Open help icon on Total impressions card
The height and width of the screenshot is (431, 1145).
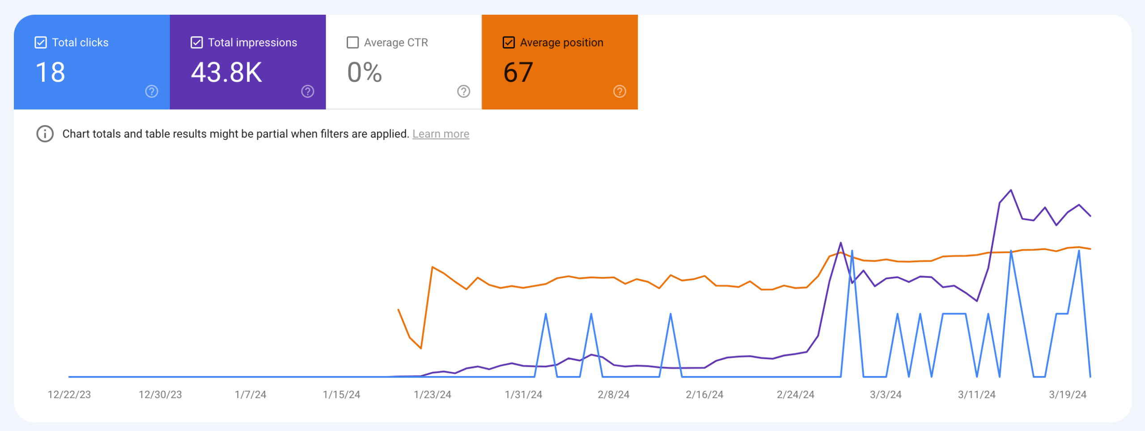(308, 92)
